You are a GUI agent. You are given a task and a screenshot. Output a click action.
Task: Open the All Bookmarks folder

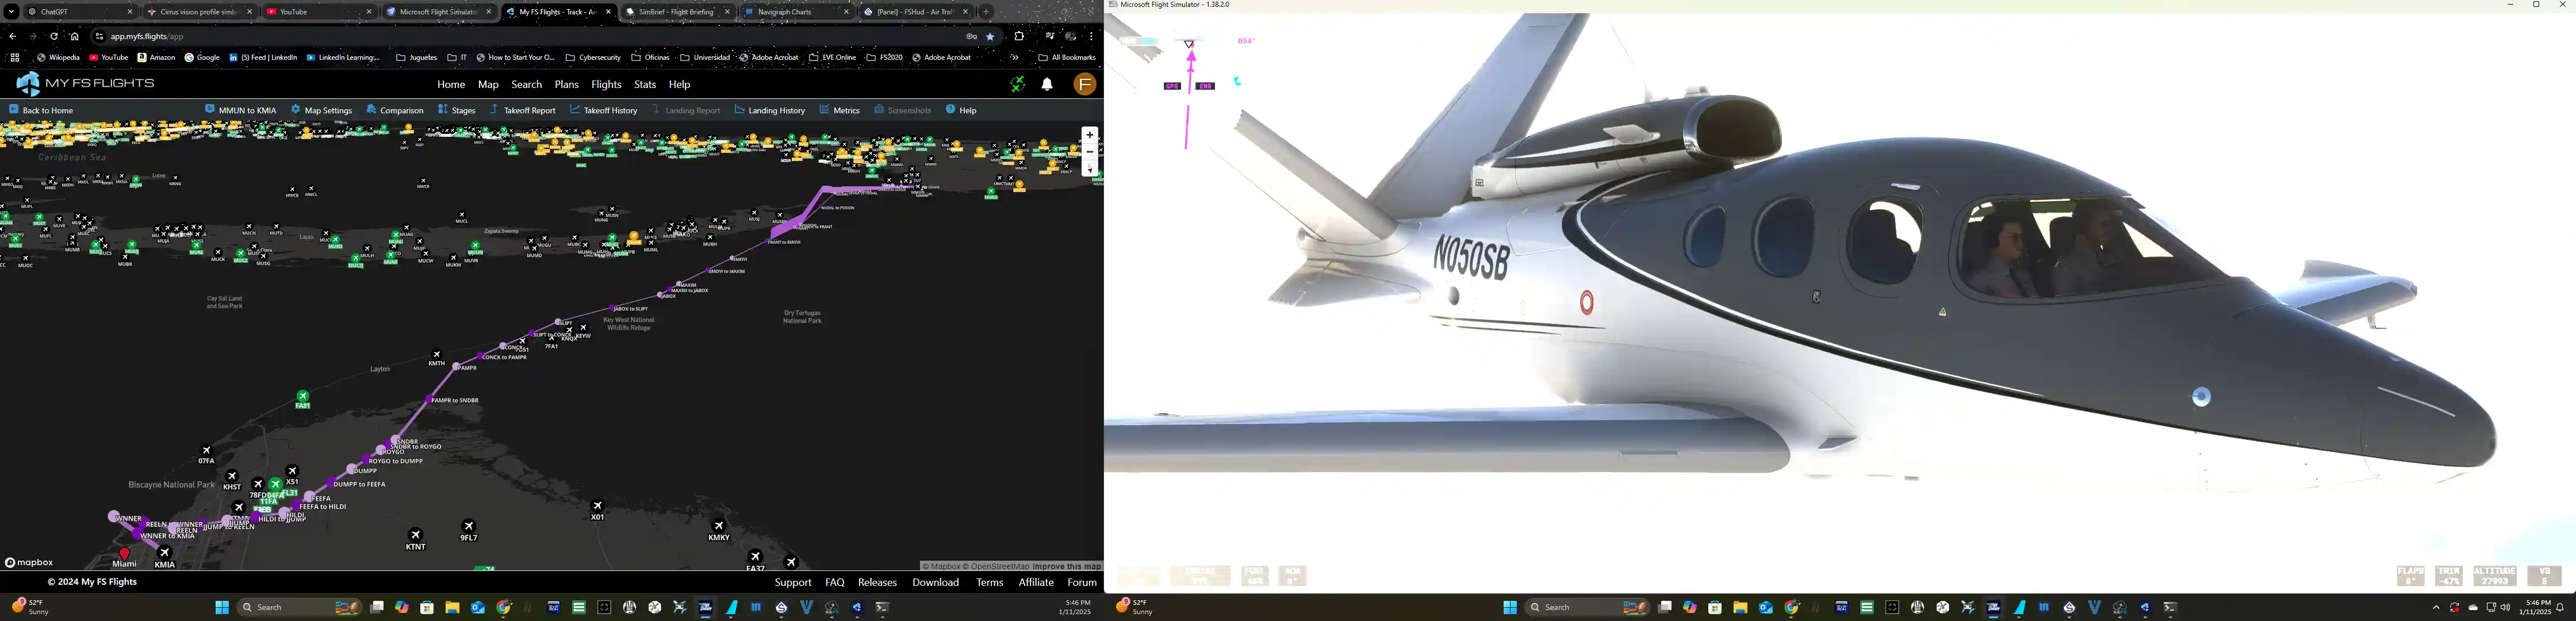click(x=1067, y=58)
